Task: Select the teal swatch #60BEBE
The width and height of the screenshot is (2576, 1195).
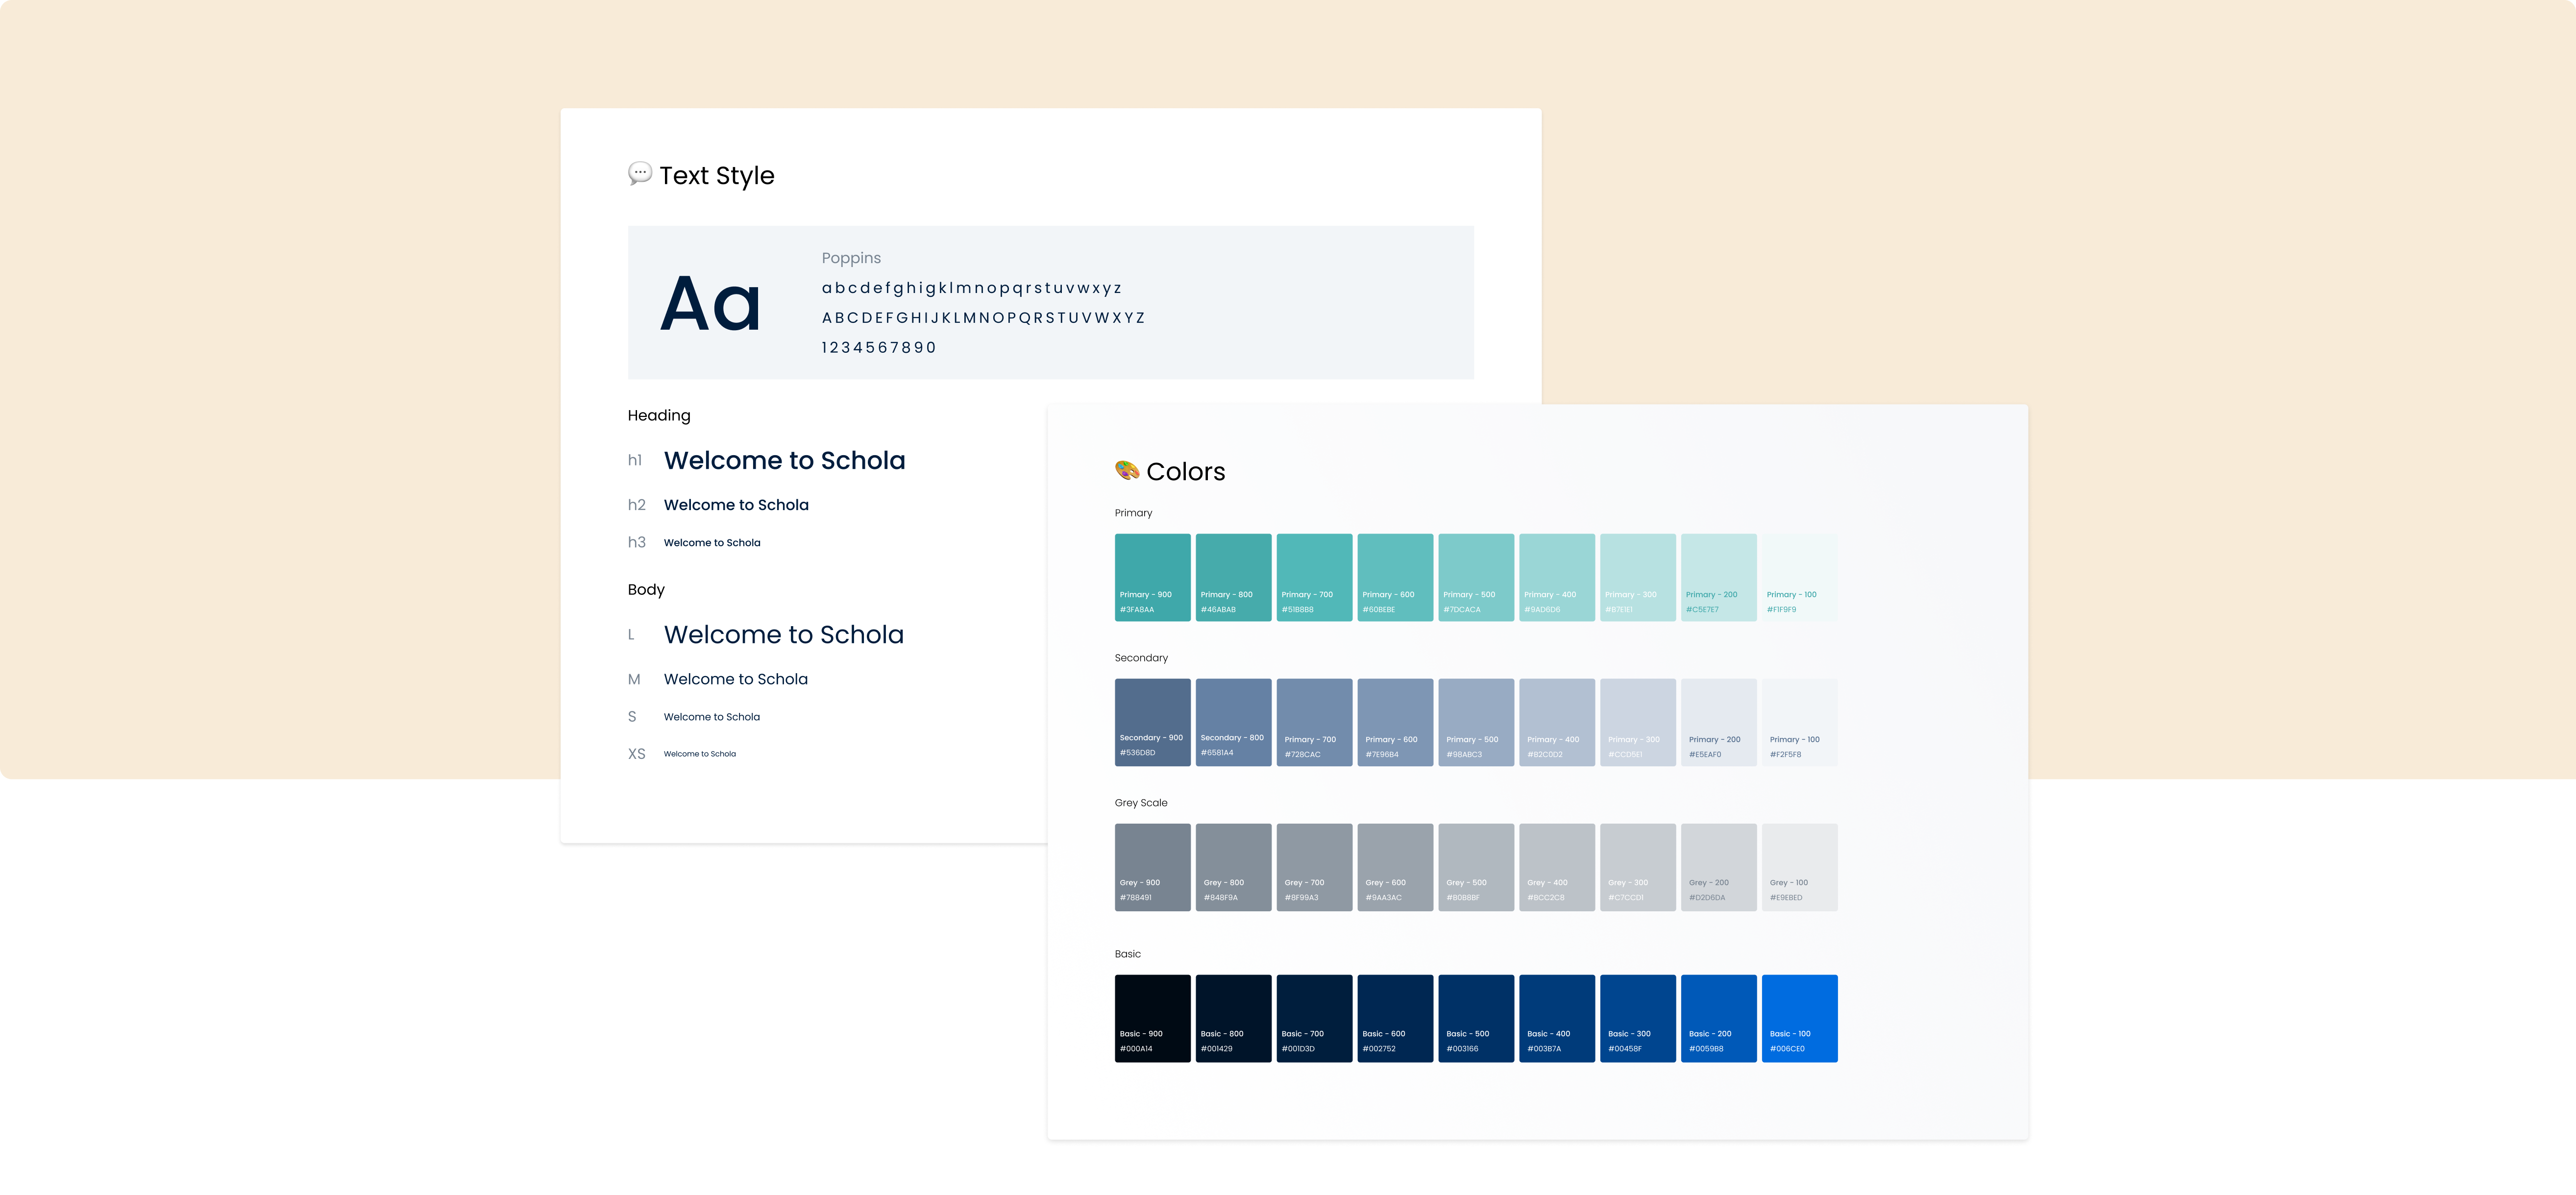Action: pos(1395,577)
